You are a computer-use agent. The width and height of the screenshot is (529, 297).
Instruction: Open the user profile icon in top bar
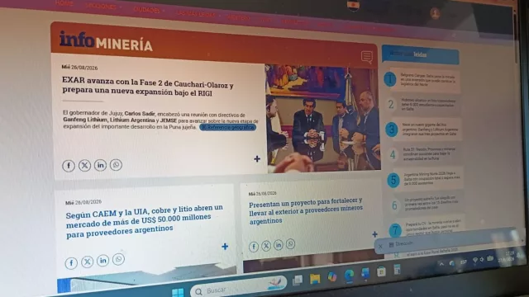click(435, 13)
